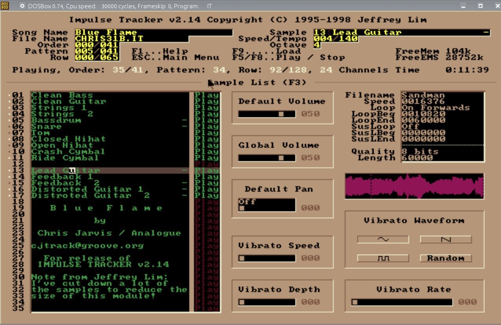Adjust the Vibrato Depth slider
Viewport: 501px width, 325px height.
[x=267, y=302]
